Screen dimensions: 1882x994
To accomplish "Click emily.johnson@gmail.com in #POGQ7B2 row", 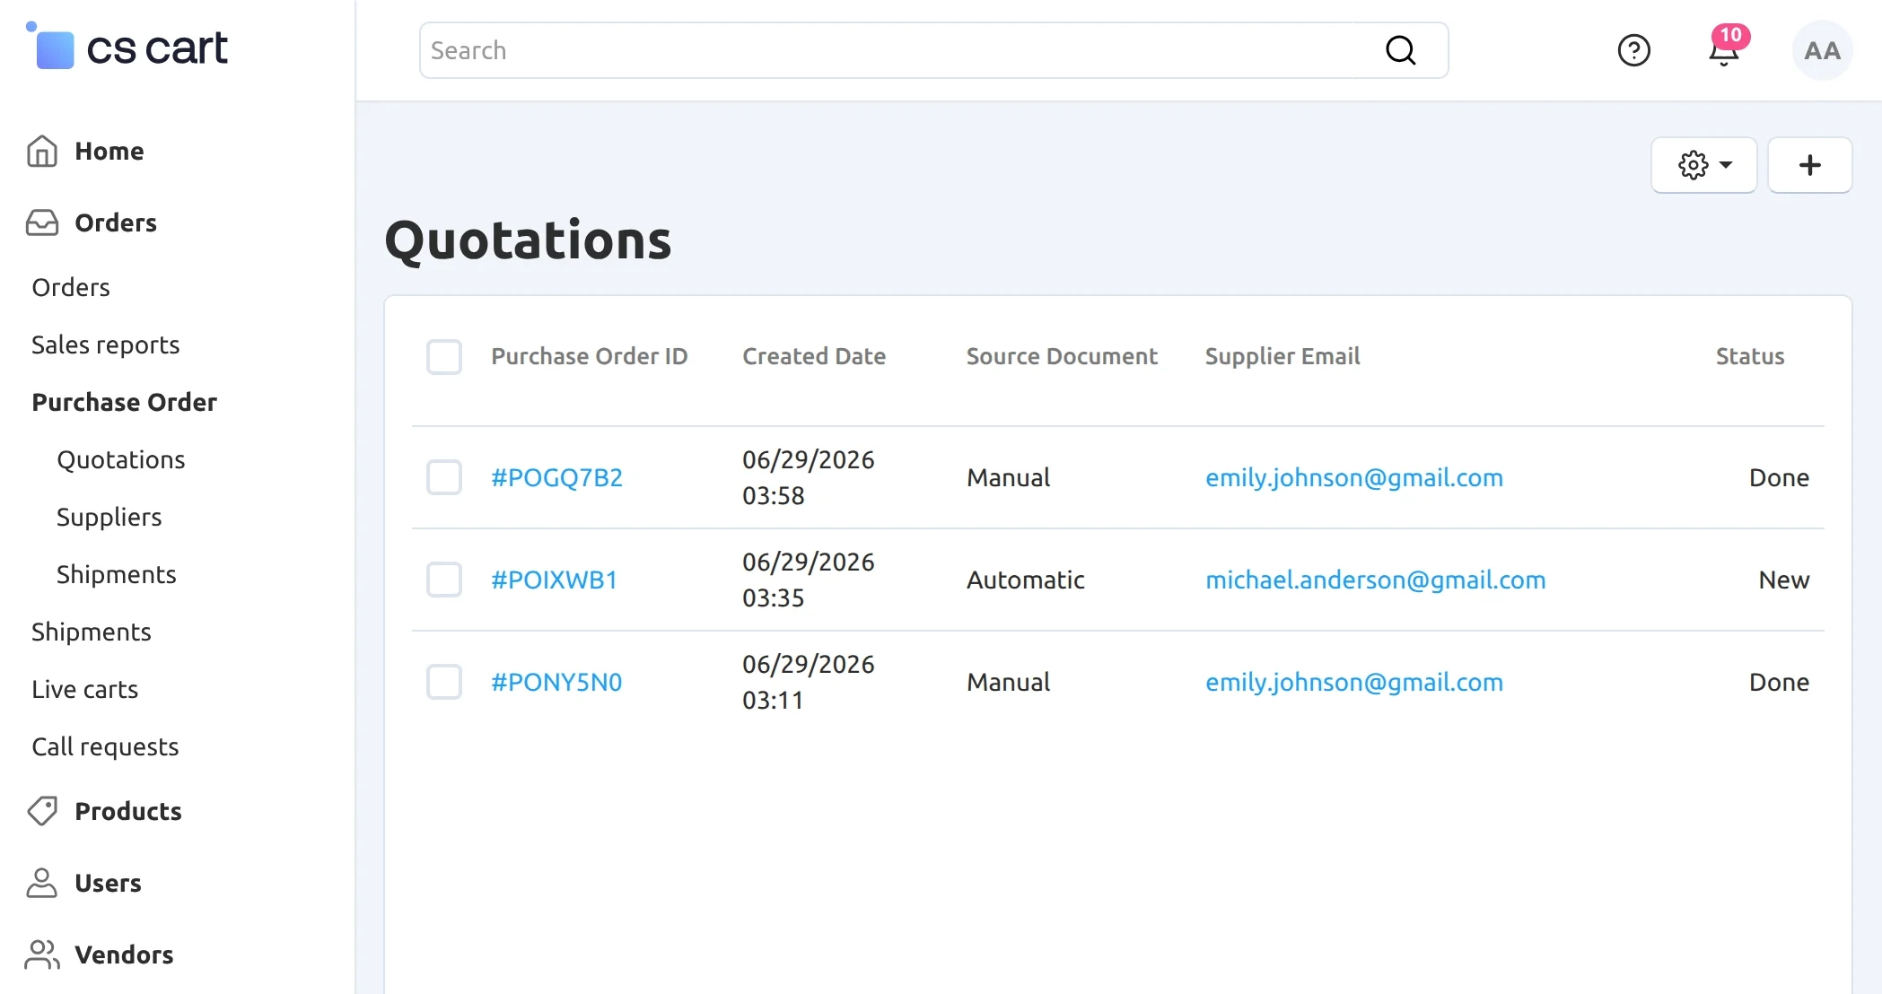I will click(x=1354, y=477).
